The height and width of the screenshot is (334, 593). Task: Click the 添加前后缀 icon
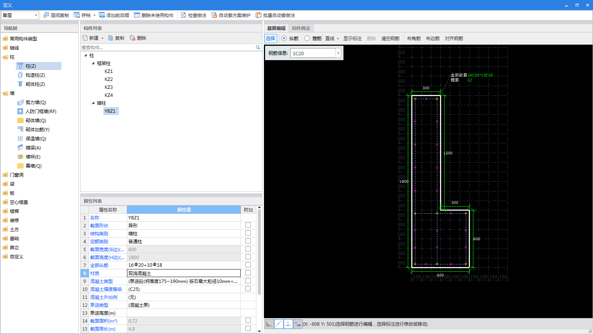pyautogui.click(x=102, y=15)
